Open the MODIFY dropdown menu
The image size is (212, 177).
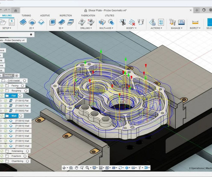pos(131,28)
